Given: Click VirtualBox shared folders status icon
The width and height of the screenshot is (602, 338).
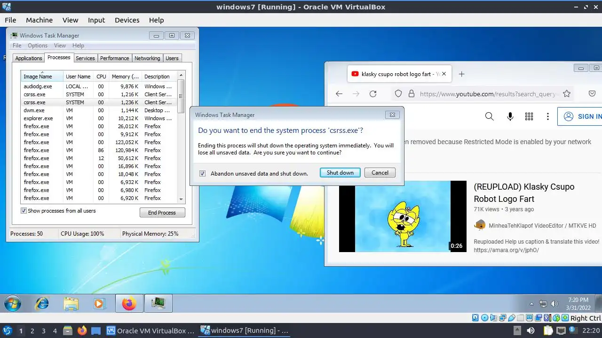Looking at the screenshot, I should [520, 318].
